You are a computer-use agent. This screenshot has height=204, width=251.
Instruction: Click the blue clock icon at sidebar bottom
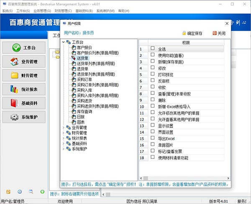pos(20,191)
